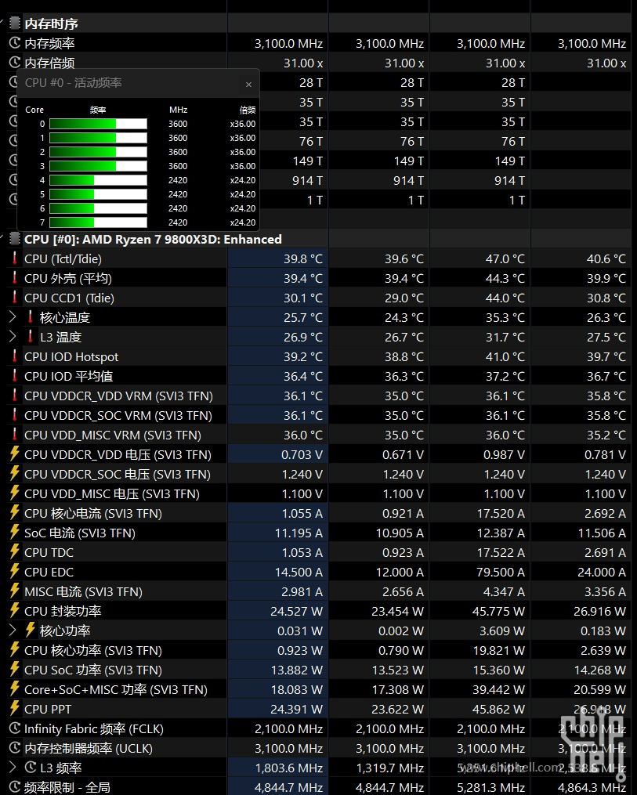Click lightning icon for CPU TDC
The image size is (637, 795).
(15, 551)
